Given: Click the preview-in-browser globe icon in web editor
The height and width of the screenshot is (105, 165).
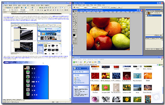Looking at the screenshot, I should [21, 8].
